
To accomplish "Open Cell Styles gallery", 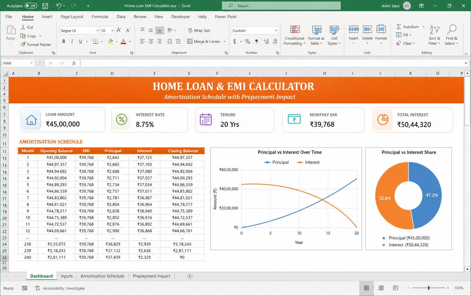I will [x=334, y=35].
